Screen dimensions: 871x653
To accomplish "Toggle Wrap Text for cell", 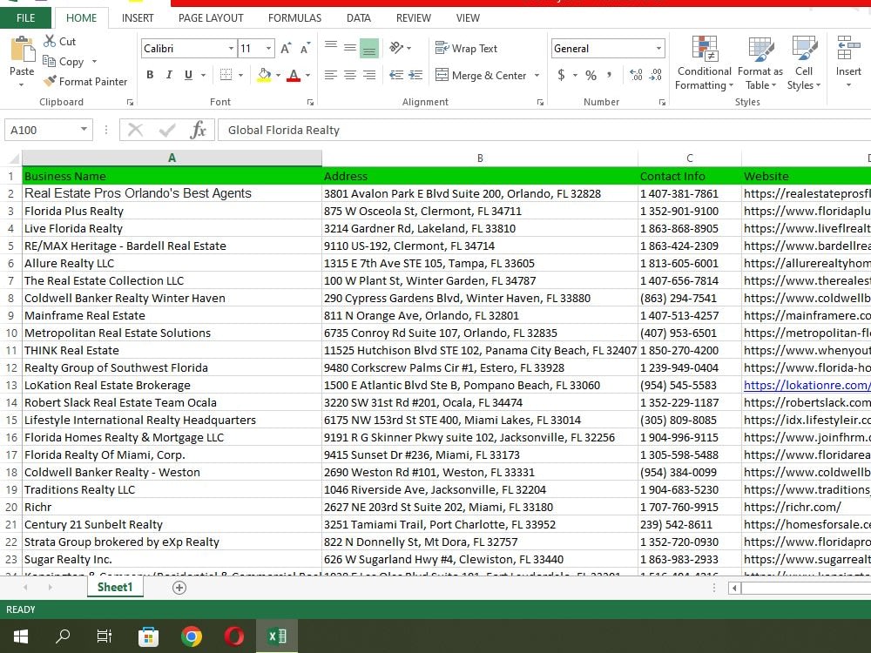I will [x=466, y=48].
